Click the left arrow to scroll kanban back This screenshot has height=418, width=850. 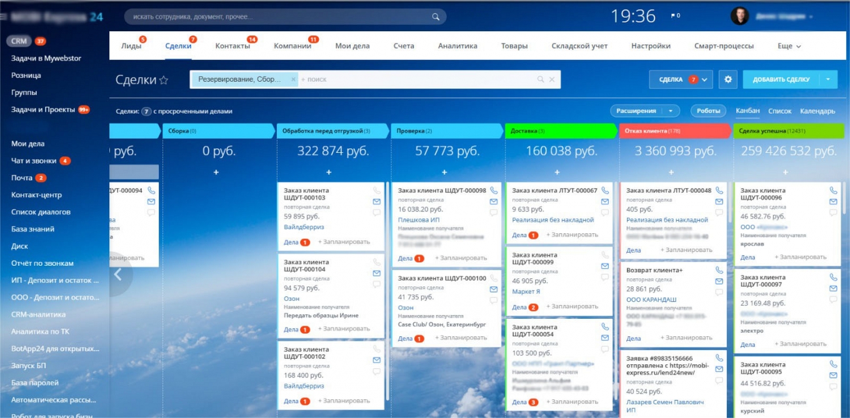(x=117, y=275)
